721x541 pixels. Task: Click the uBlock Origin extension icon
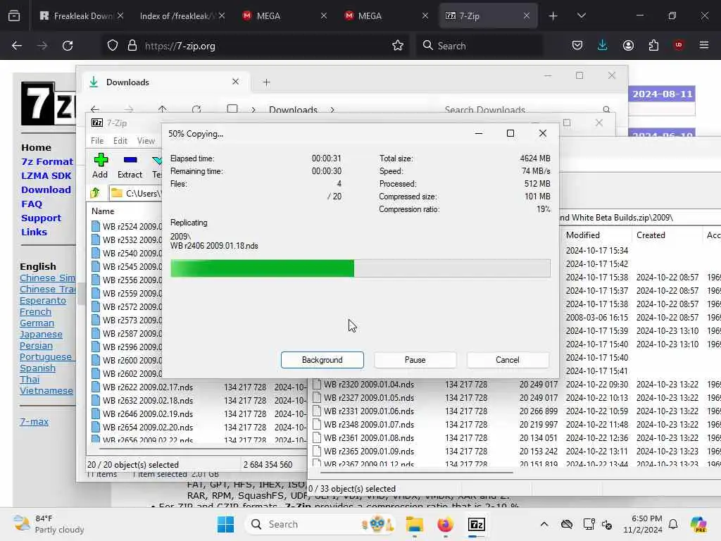click(679, 46)
